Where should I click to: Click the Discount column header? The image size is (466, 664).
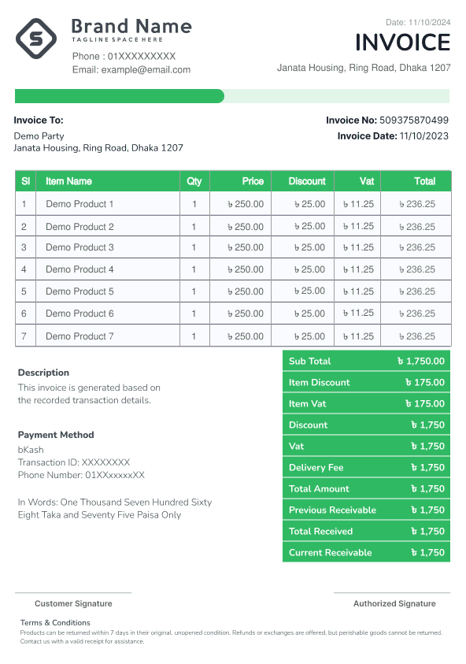(307, 181)
